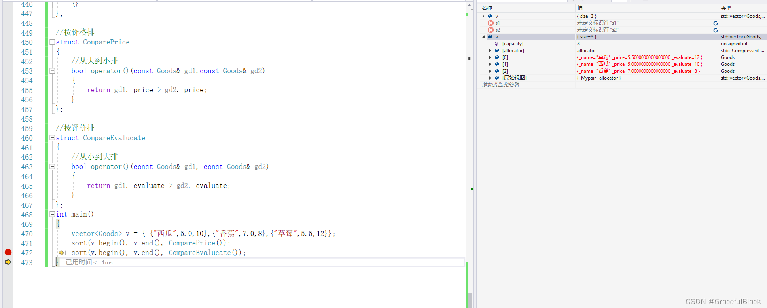Click the 已用时间 <= 1ms perf tip
Viewport: 767px width, 308px height.
pyautogui.click(x=89, y=262)
